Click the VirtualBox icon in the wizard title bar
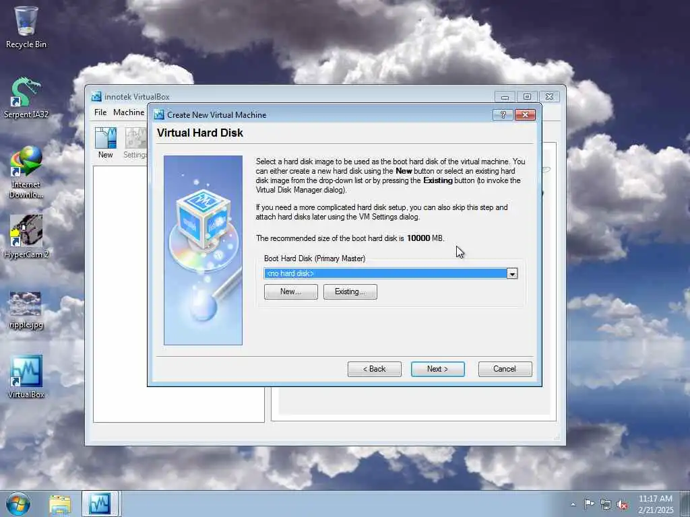This screenshot has width=690, height=517. [159, 114]
